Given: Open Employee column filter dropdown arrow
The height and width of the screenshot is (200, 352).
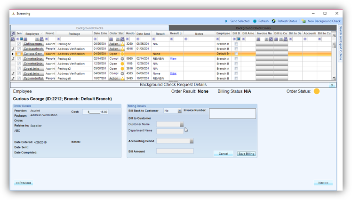Looking at the screenshot, I should (x=37, y=39).
